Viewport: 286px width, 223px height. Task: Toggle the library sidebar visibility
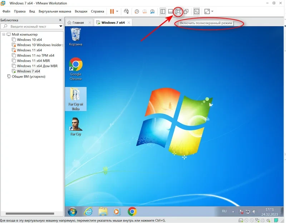pos(163,11)
